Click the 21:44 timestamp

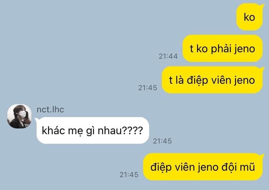coord(168,56)
